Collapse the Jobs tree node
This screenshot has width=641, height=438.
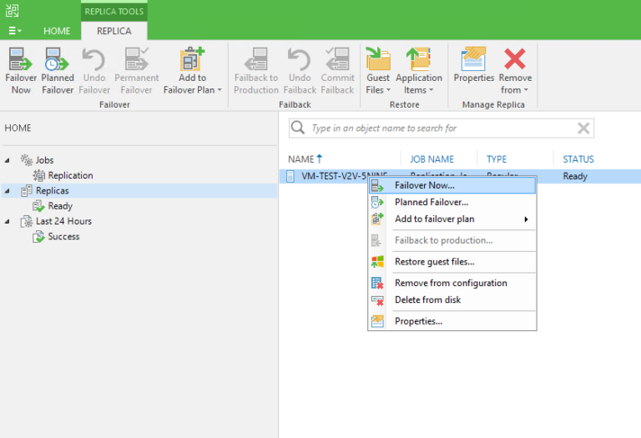pos(7,160)
